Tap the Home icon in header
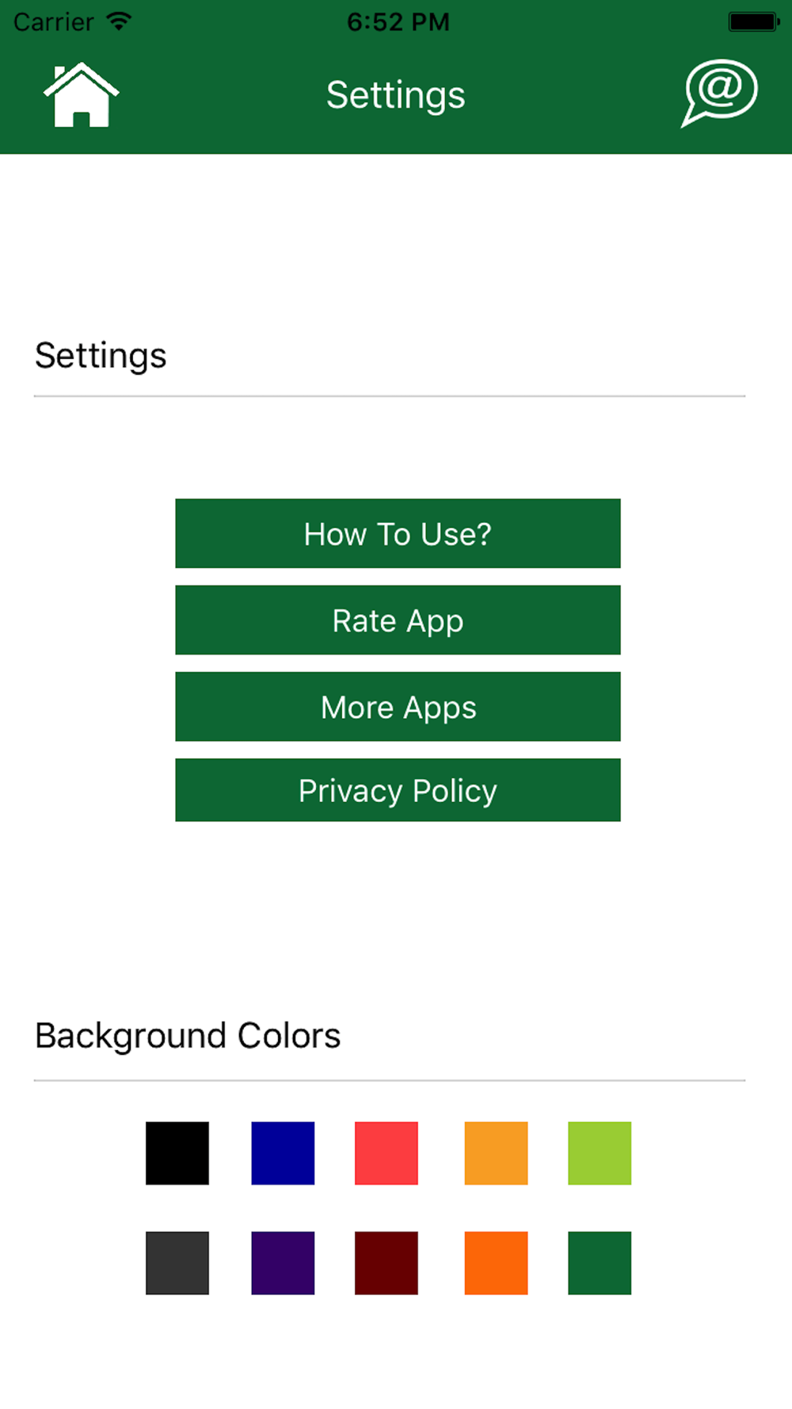 pyautogui.click(x=81, y=94)
